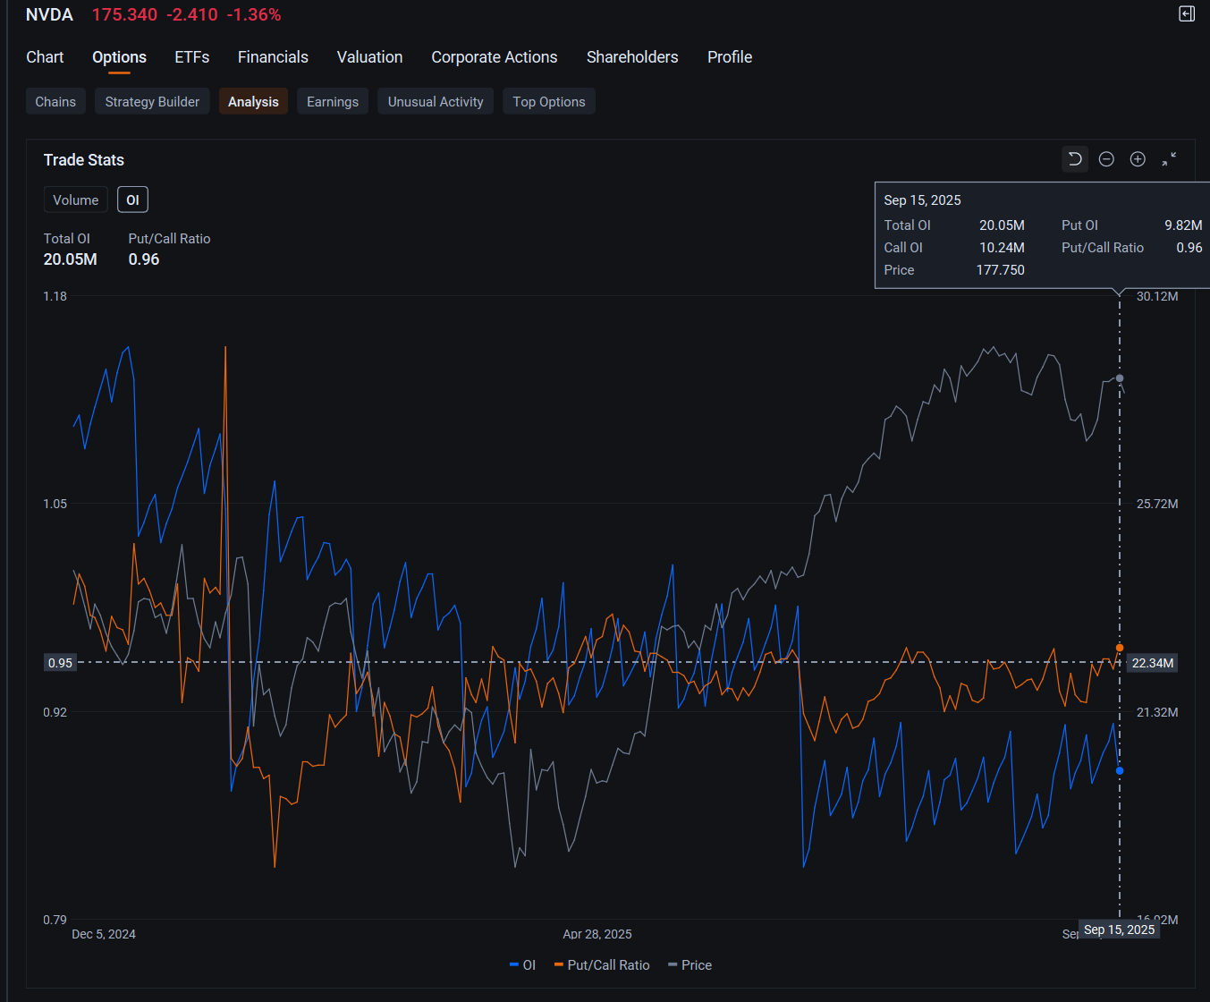Open the Chart tab
The width and height of the screenshot is (1210, 1002).
[x=45, y=57]
